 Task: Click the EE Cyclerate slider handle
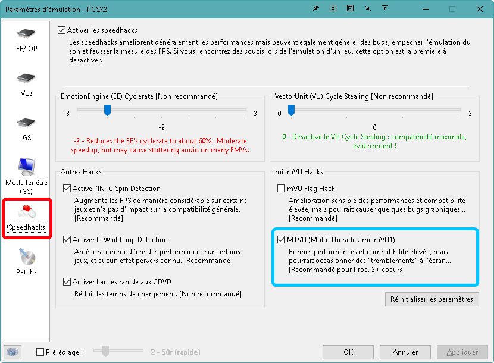click(108, 110)
